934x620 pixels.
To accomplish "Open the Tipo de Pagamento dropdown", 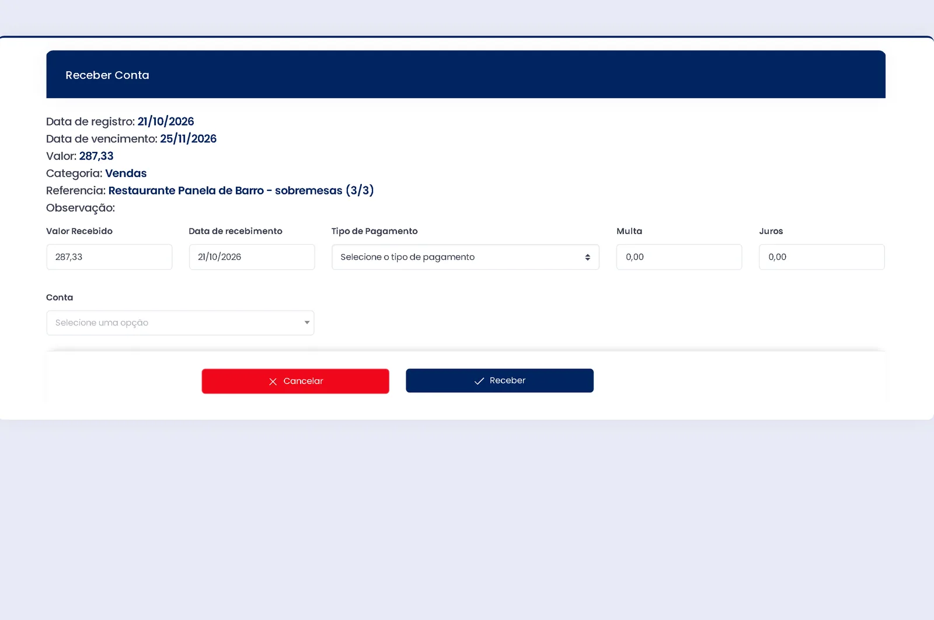I will tap(465, 257).
